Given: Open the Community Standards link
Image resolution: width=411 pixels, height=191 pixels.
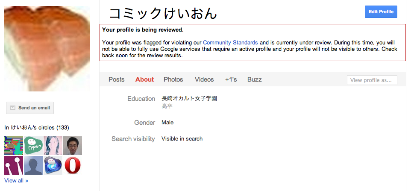Looking at the screenshot, I should coord(230,42).
